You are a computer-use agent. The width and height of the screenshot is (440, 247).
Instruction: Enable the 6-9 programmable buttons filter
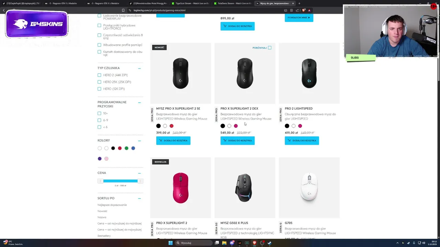tap(99, 120)
